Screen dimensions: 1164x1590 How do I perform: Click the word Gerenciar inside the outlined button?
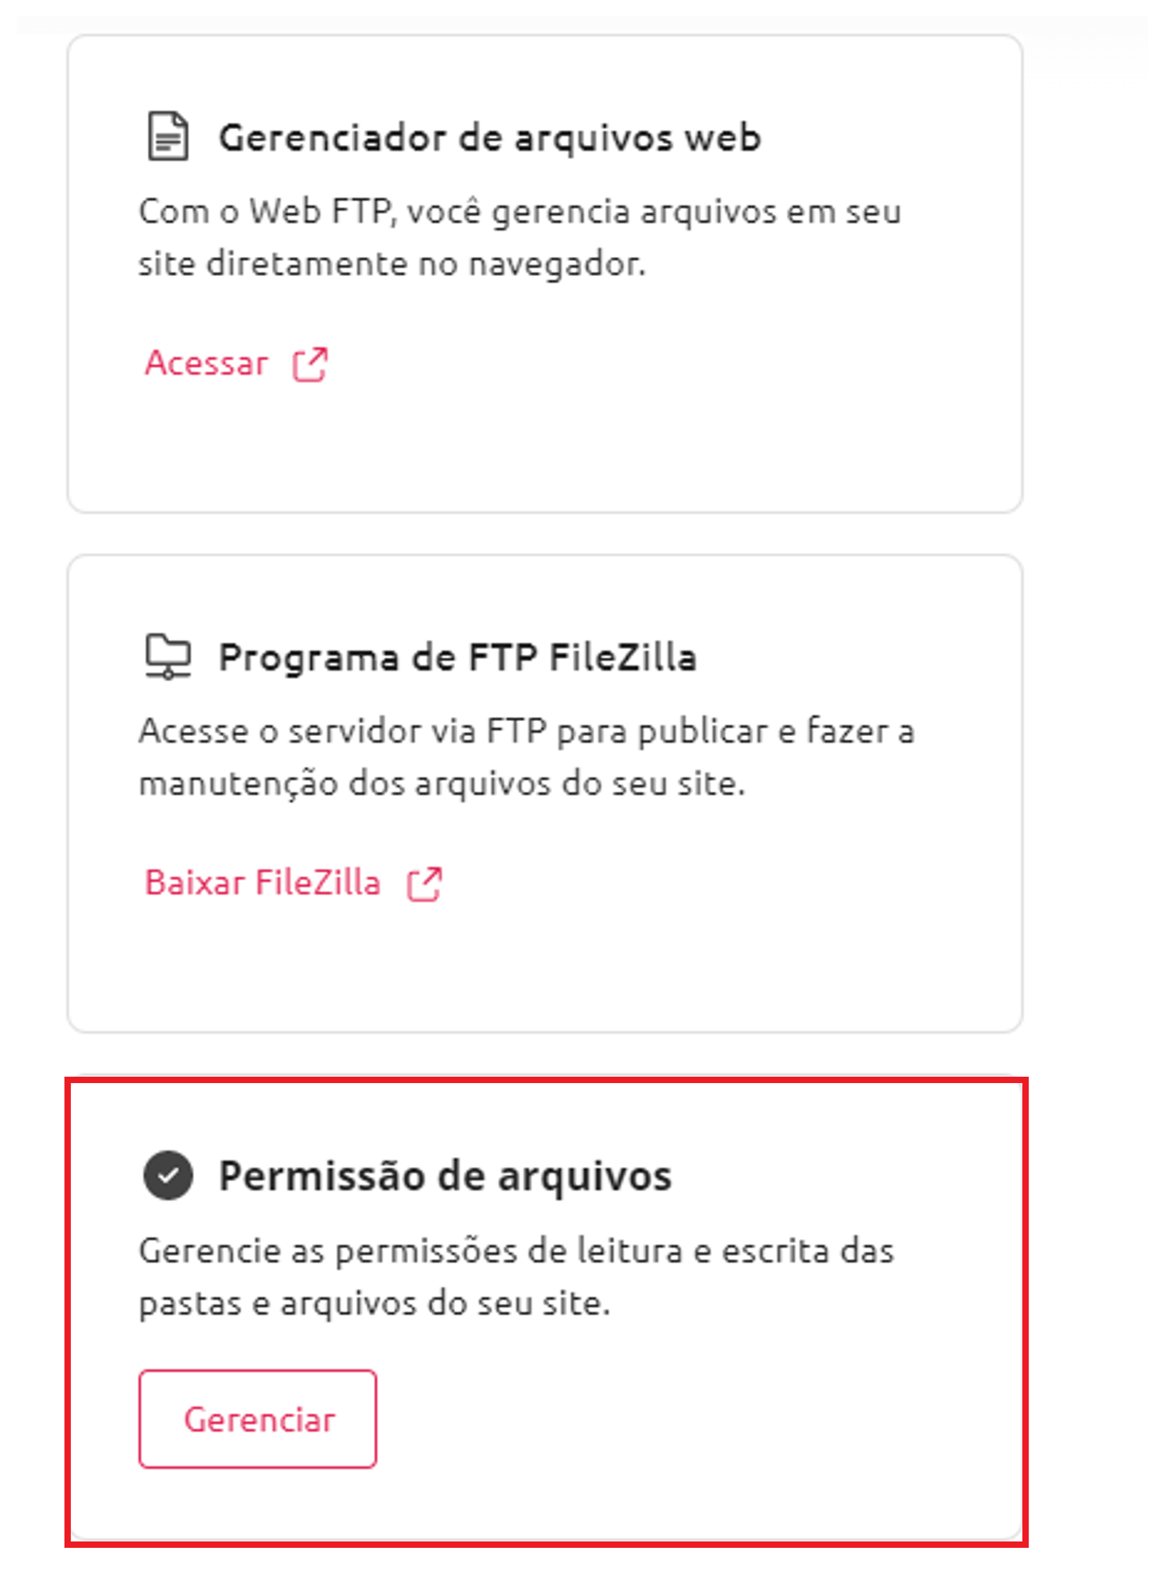(x=259, y=1420)
